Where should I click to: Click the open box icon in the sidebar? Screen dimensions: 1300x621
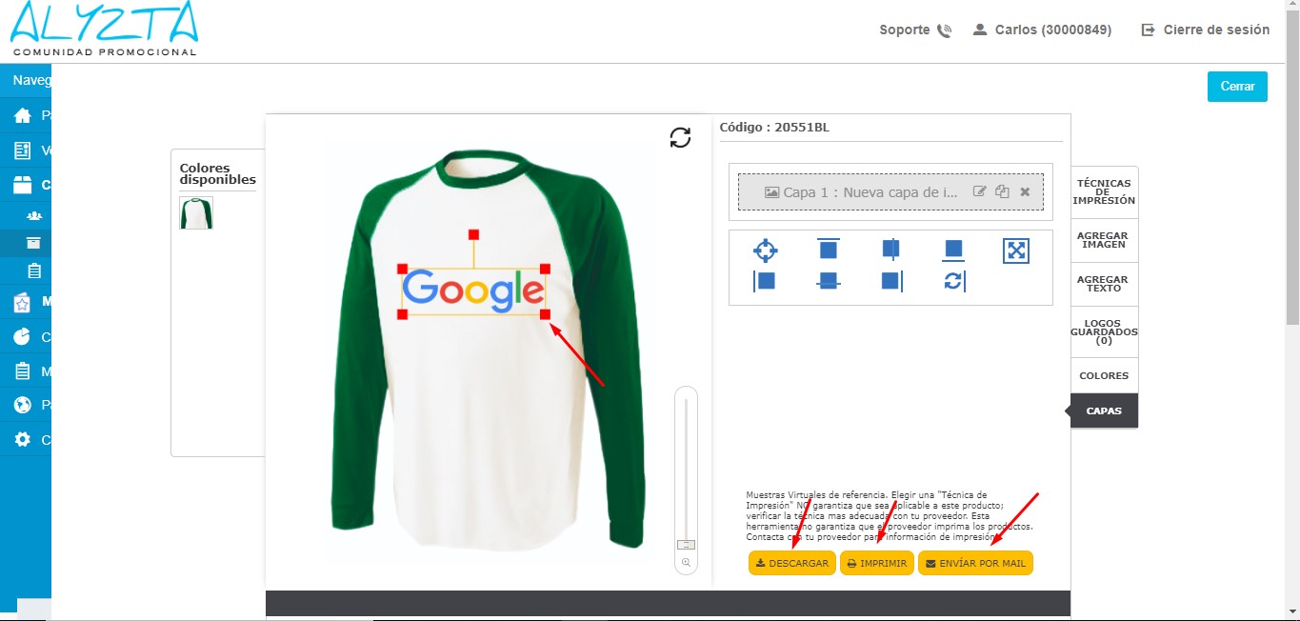pyautogui.click(x=23, y=185)
